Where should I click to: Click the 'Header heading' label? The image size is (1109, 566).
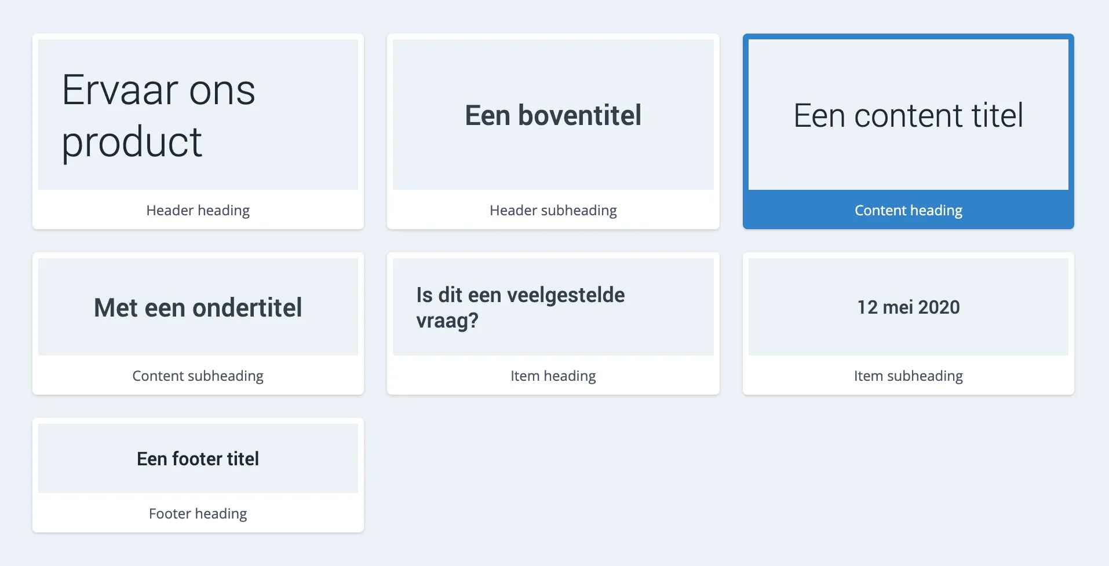coord(198,210)
